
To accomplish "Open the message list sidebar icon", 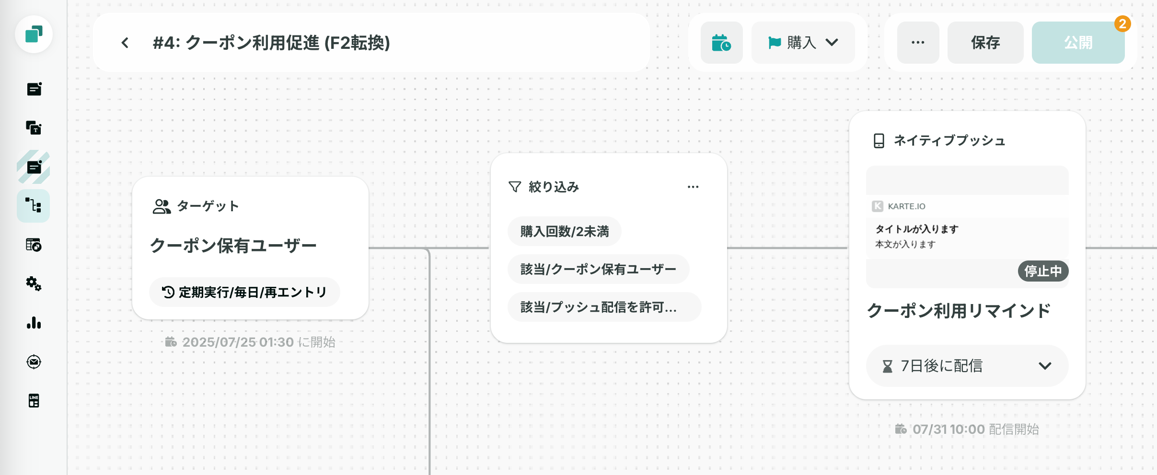I will coord(34,89).
